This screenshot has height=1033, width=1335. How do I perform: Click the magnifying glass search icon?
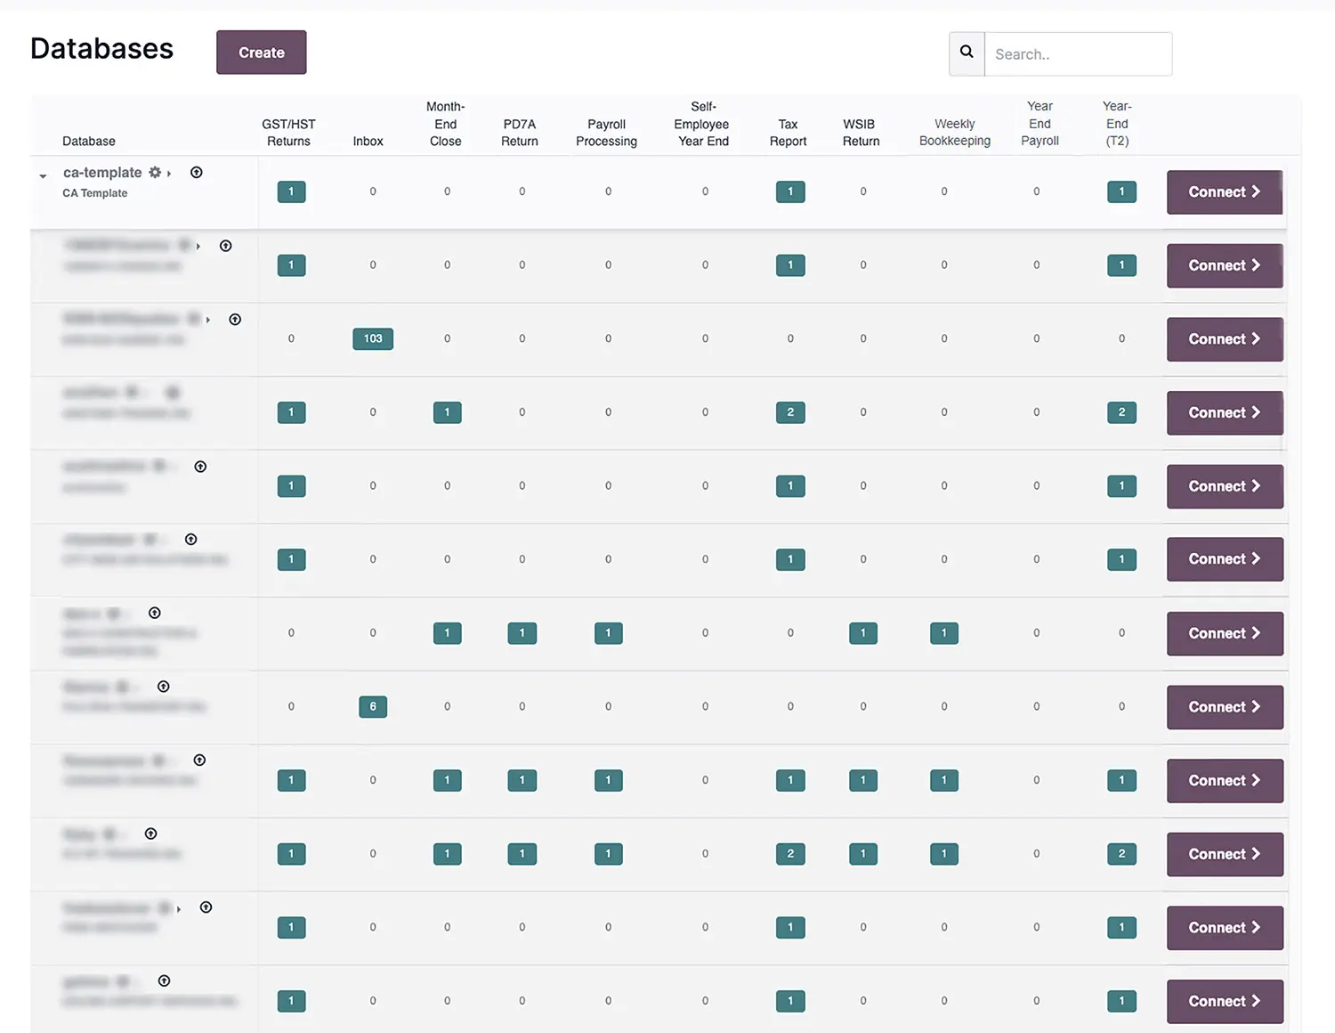[x=967, y=53]
